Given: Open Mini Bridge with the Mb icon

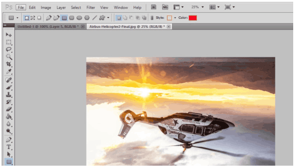Looking at the screenshot, I should [165, 7].
